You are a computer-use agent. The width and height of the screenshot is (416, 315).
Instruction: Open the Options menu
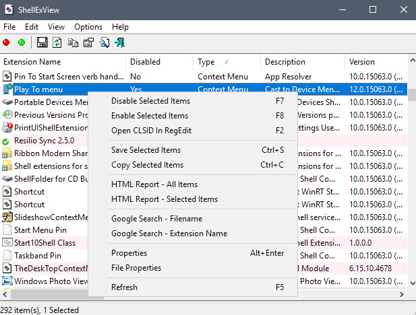(88, 27)
